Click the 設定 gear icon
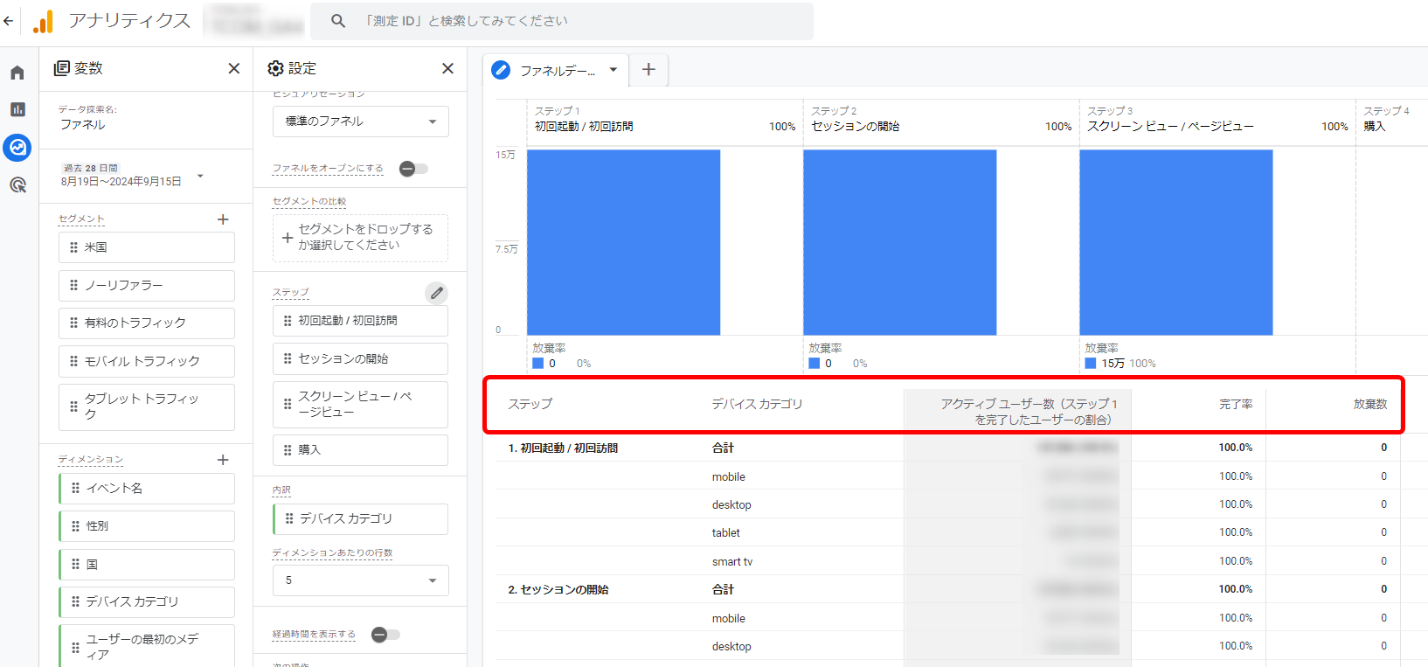The height and width of the screenshot is (667, 1428). [x=275, y=68]
